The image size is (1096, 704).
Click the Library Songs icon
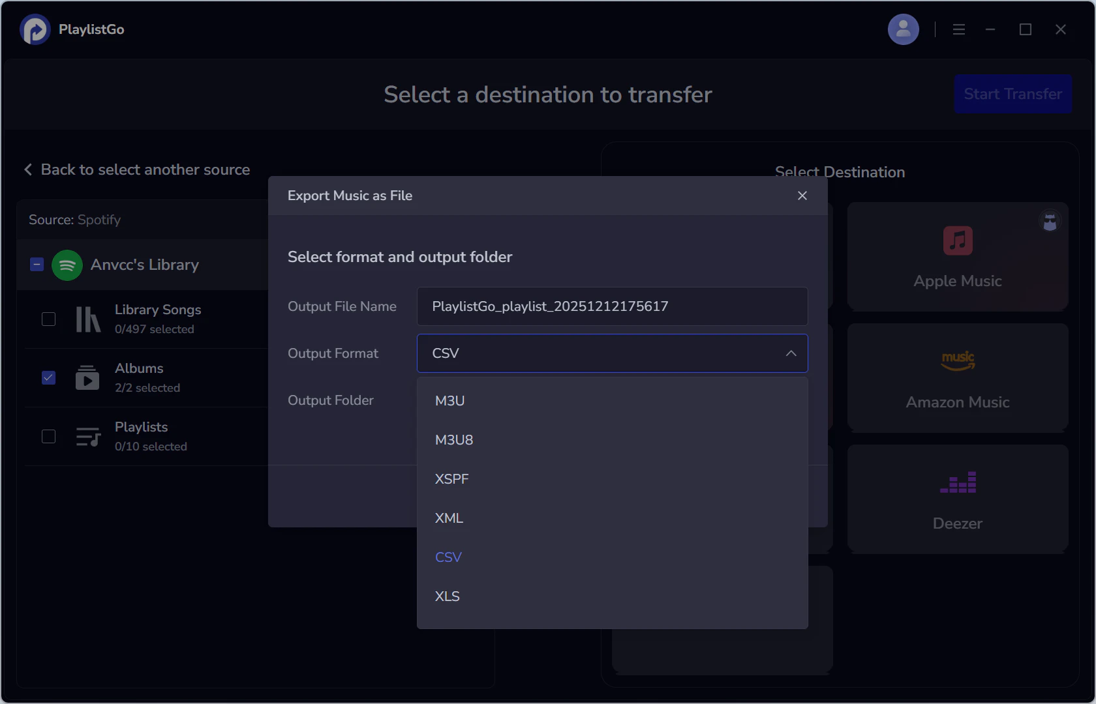pyautogui.click(x=87, y=319)
